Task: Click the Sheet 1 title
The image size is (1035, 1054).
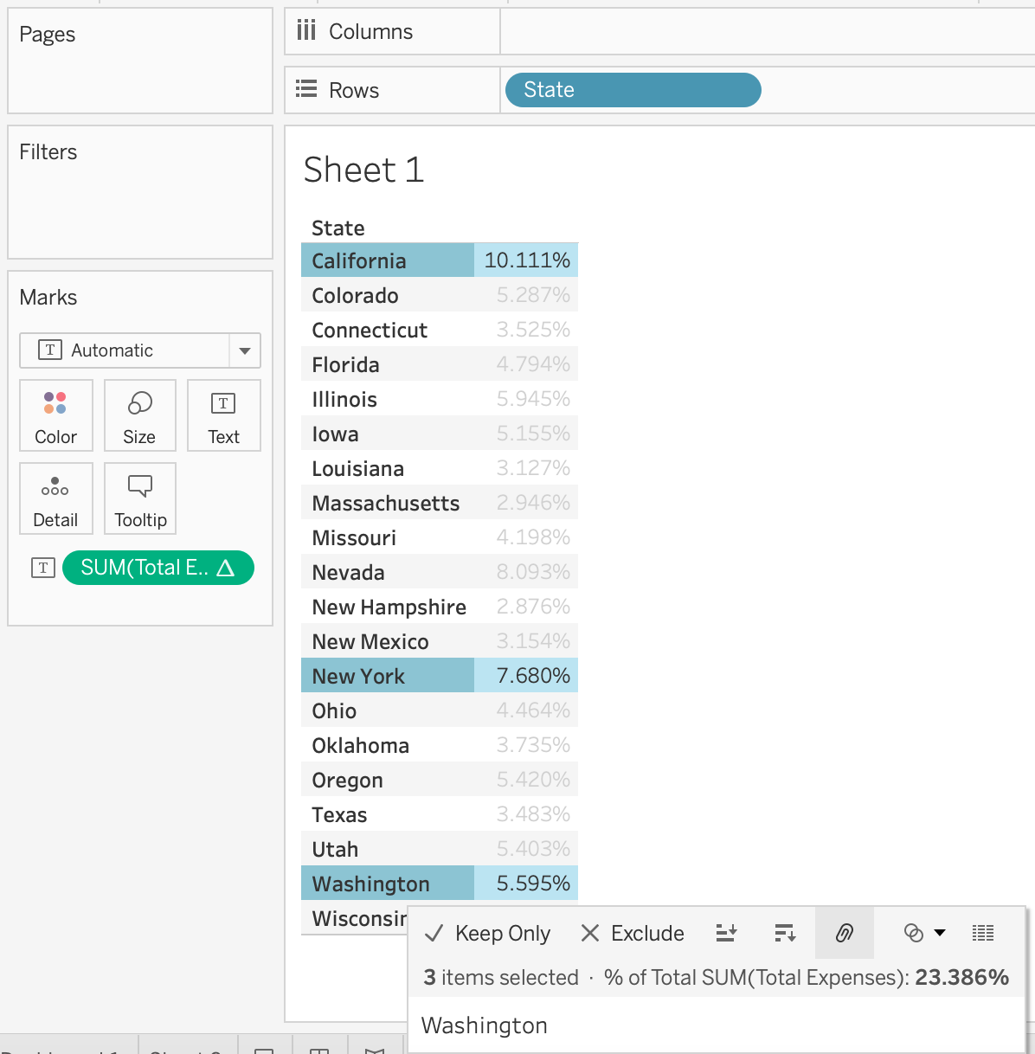Action: (364, 170)
